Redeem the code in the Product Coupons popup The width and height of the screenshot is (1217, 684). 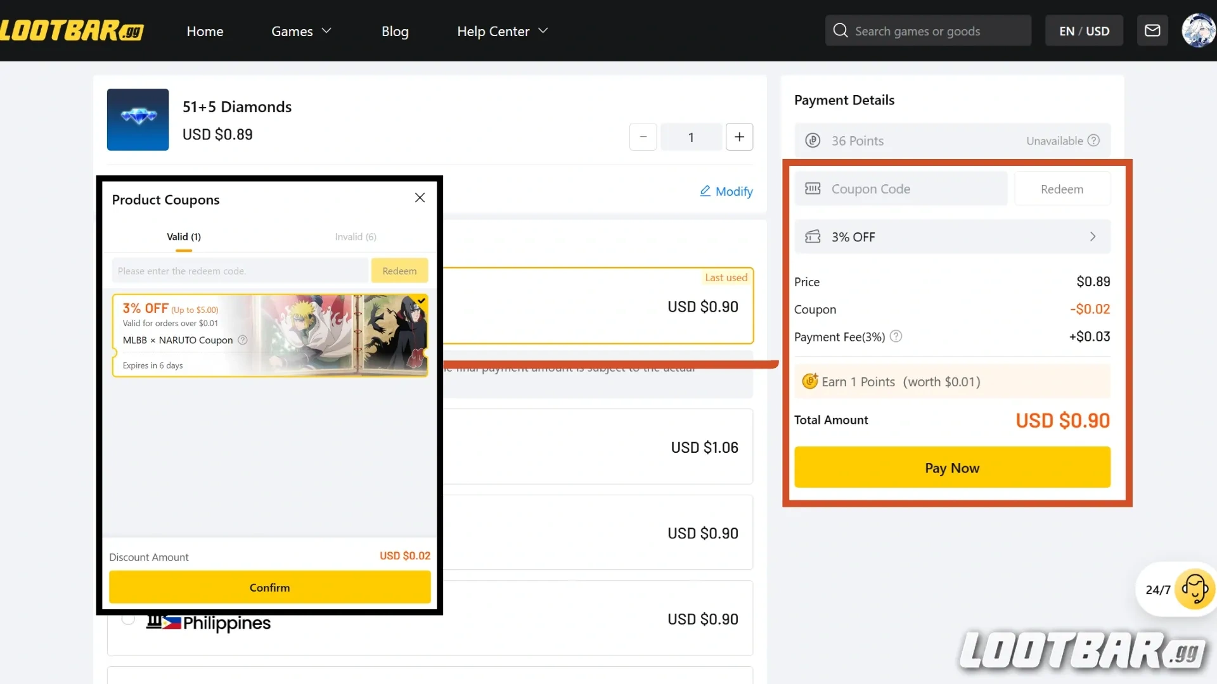(399, 270)
